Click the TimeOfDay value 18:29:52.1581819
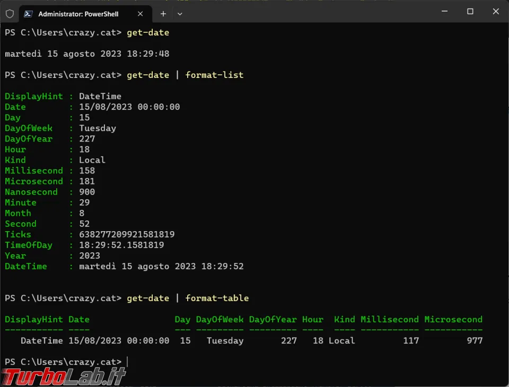Viewport: 509px width, 387px height. pyautogui.click(x=121, y=245)
